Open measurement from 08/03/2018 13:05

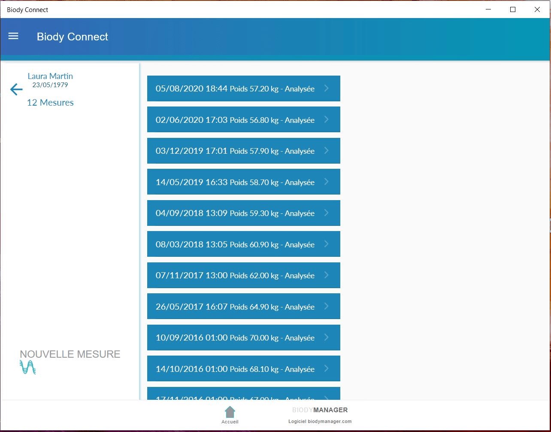243,244
